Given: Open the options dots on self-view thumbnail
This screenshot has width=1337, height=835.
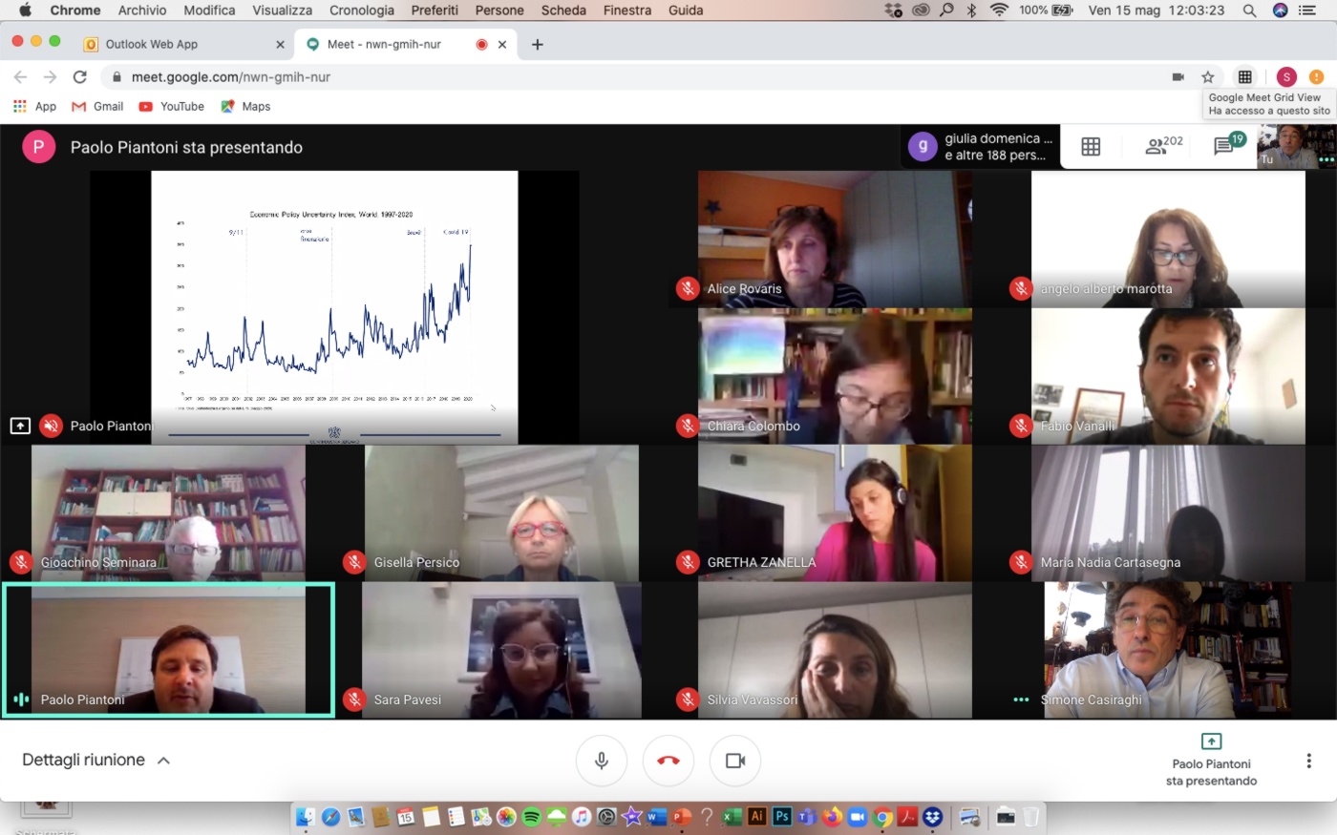Looking at the screenshot, I should click(x=1326, y=159).
